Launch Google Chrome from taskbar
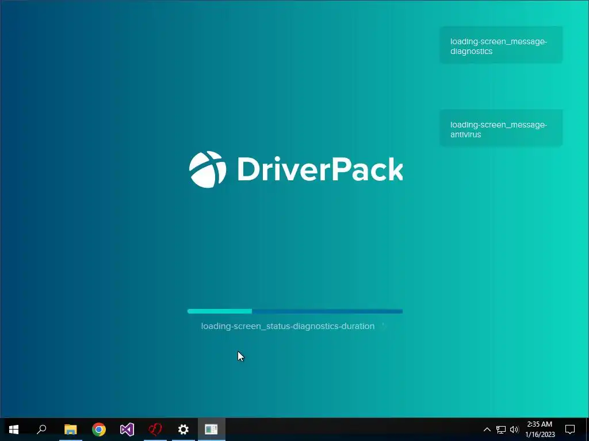This screenshot has height=441, width=589. pos(99,430)
